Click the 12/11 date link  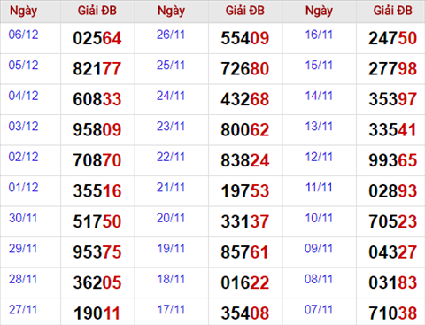point(319,157)
